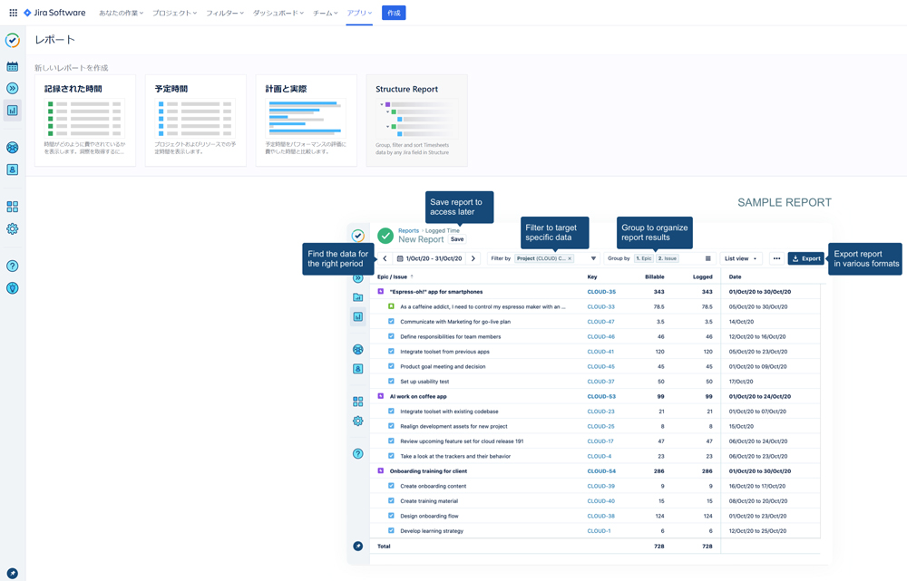Viewport: 907px width, 581px height.
Task: Click Save next to New Report
Action: click(x=457, y=239)
